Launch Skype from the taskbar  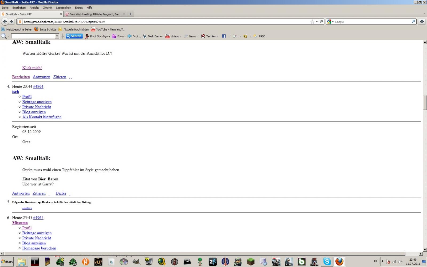click(327, 261)
